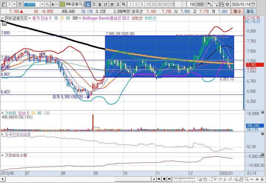
Task: Switch to 틱 tick chart period
Action: click(x=124, y=4)
